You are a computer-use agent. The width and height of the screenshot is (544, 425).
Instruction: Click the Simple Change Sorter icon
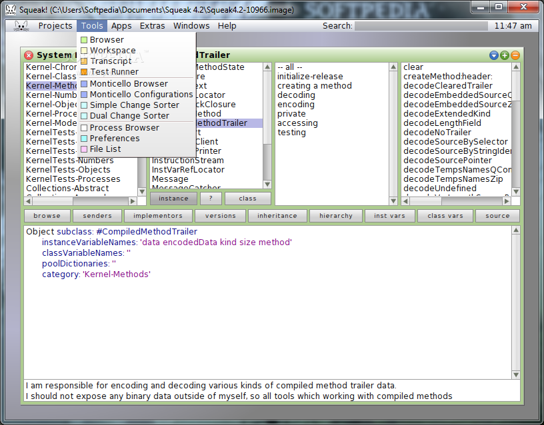click(84, 105)
